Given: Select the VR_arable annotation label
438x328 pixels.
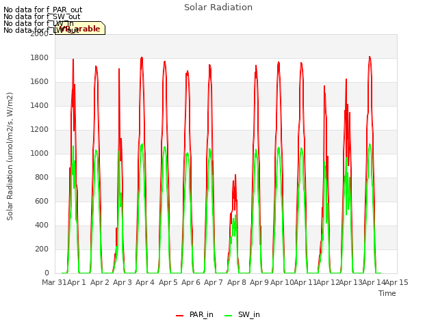Looking at the screenshot, I should [x=80, y=28].
